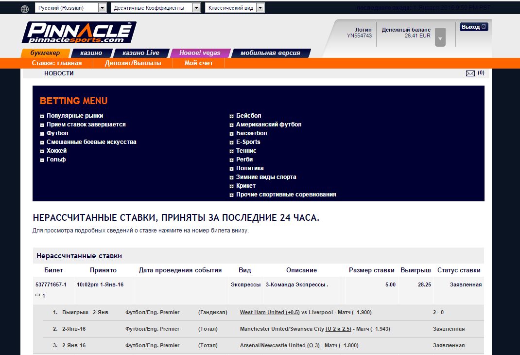The height and width of the screenshot is (355, 520).
Task: Expand the Регби plus icon
Action: 231,160
